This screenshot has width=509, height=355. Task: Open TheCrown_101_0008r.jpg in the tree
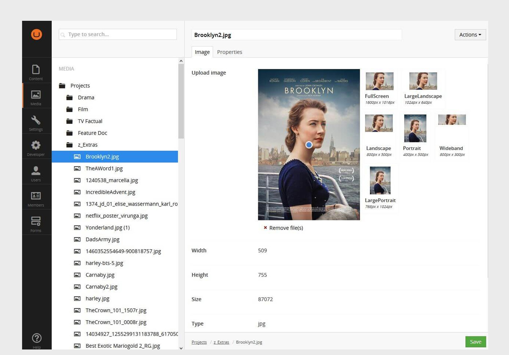116,322
